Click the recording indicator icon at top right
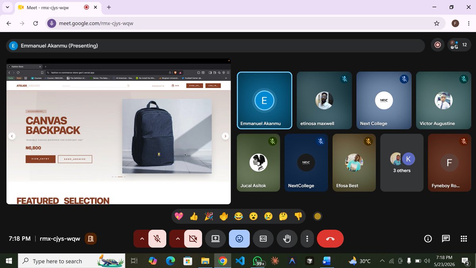The height and width of the screenshot is (268, 476). [x=438, y=45]
